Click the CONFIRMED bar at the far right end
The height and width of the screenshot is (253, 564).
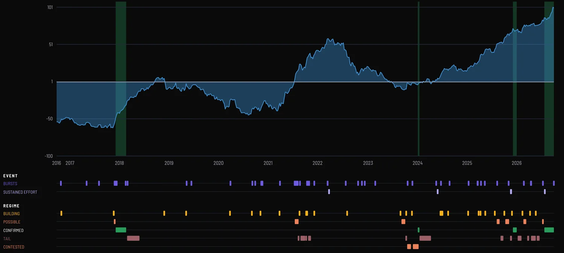click(x=549, y=230)
